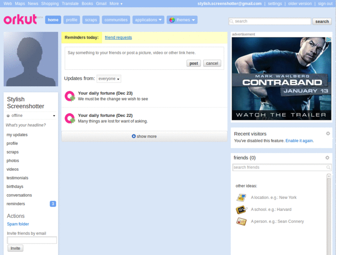Click the Dec 22 daily fortune icon
This screenshot has height=255, width=340.
[x=70, y=119]
